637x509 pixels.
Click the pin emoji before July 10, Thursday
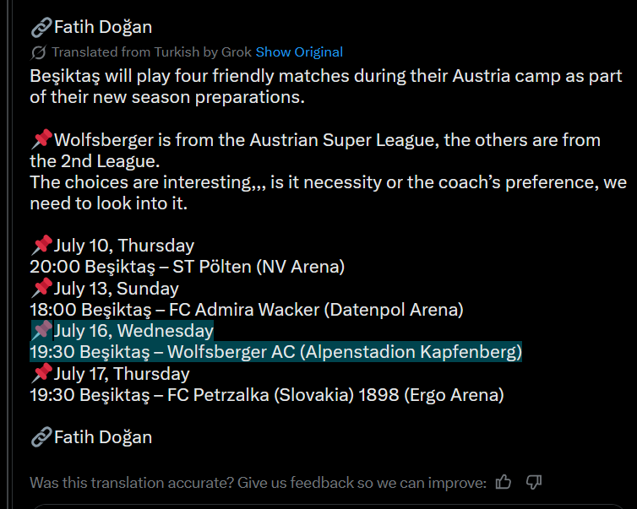[41, 246]
